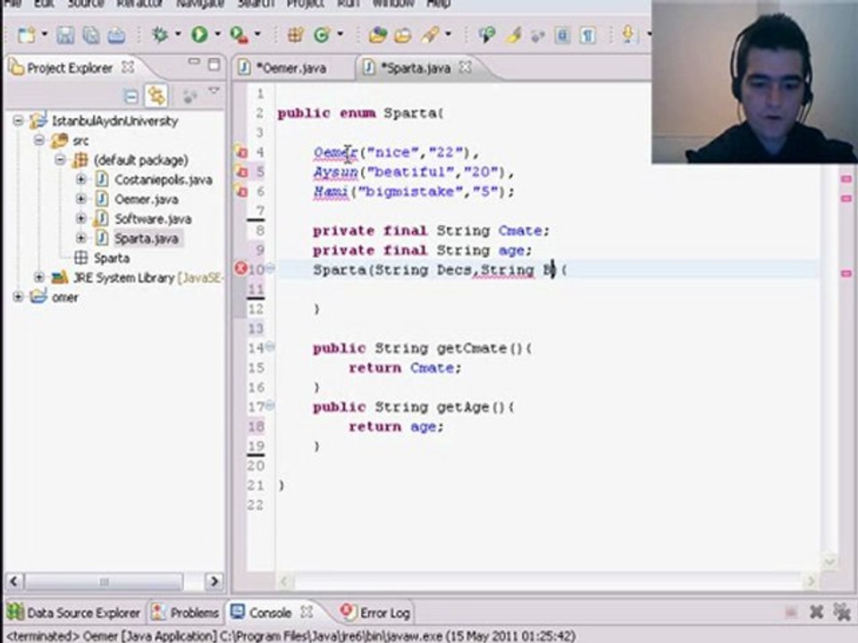
Task: Click the Open Task folder icon
Action: 403,36
